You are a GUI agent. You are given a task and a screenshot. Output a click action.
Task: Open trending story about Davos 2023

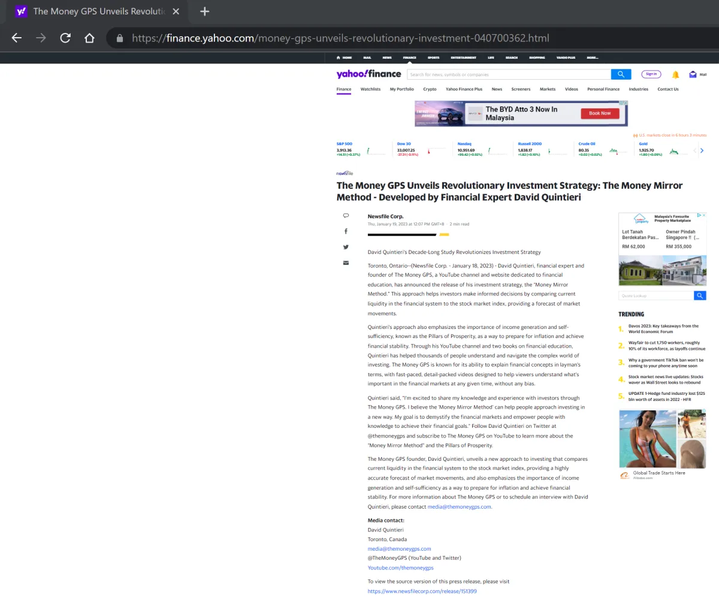click(x=663, y=329)
